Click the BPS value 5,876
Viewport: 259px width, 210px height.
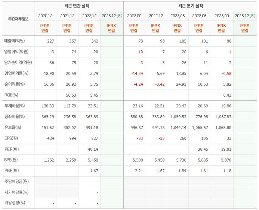pyautogui.click(x=226, y=160)
